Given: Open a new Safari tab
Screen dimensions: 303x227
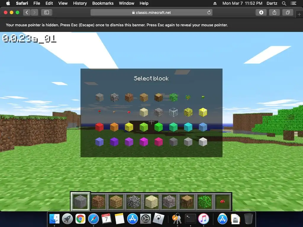Looking at the screenshot, I should (299, 14).
